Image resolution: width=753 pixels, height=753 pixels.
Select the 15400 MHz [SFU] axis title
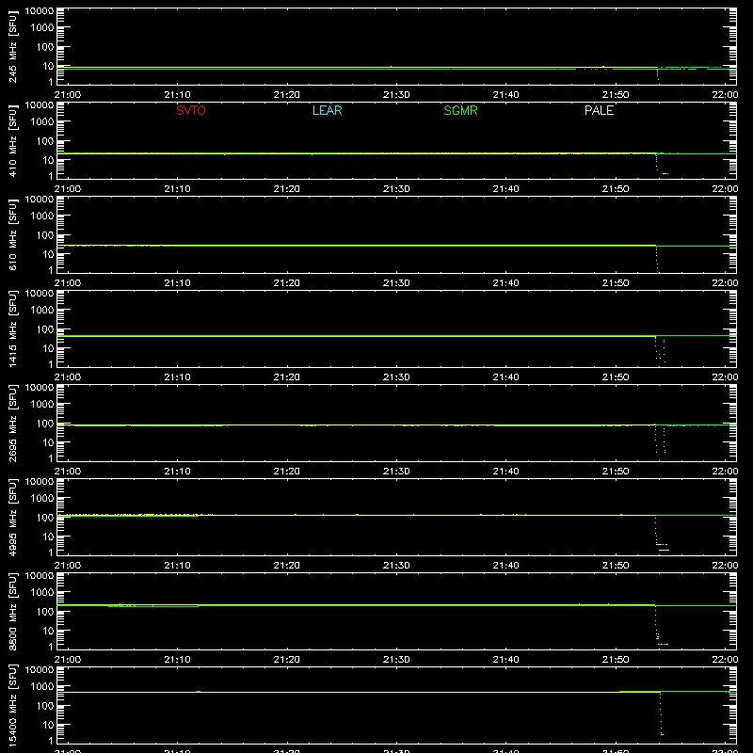(12, 706)
